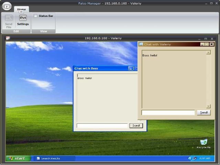Click Send! in Chat with Valeriy
Image resolution: width=220 pixels, height=165 pixels.
pos(204,112)
